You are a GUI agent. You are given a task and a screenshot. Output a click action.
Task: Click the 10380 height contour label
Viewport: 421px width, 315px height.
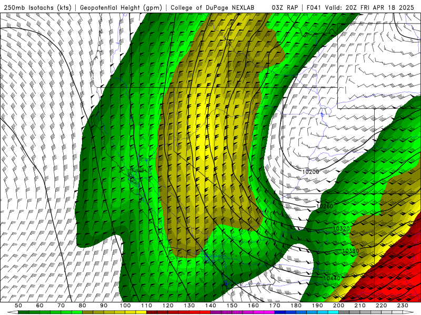pos(350,251)
